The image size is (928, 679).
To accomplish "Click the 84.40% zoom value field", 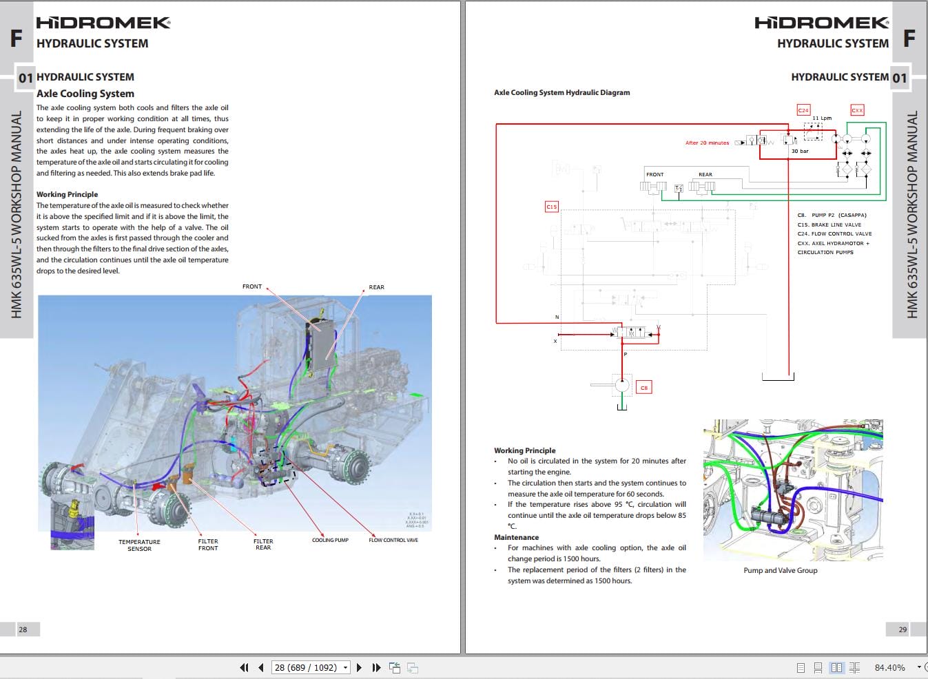I will pos(890,667).
